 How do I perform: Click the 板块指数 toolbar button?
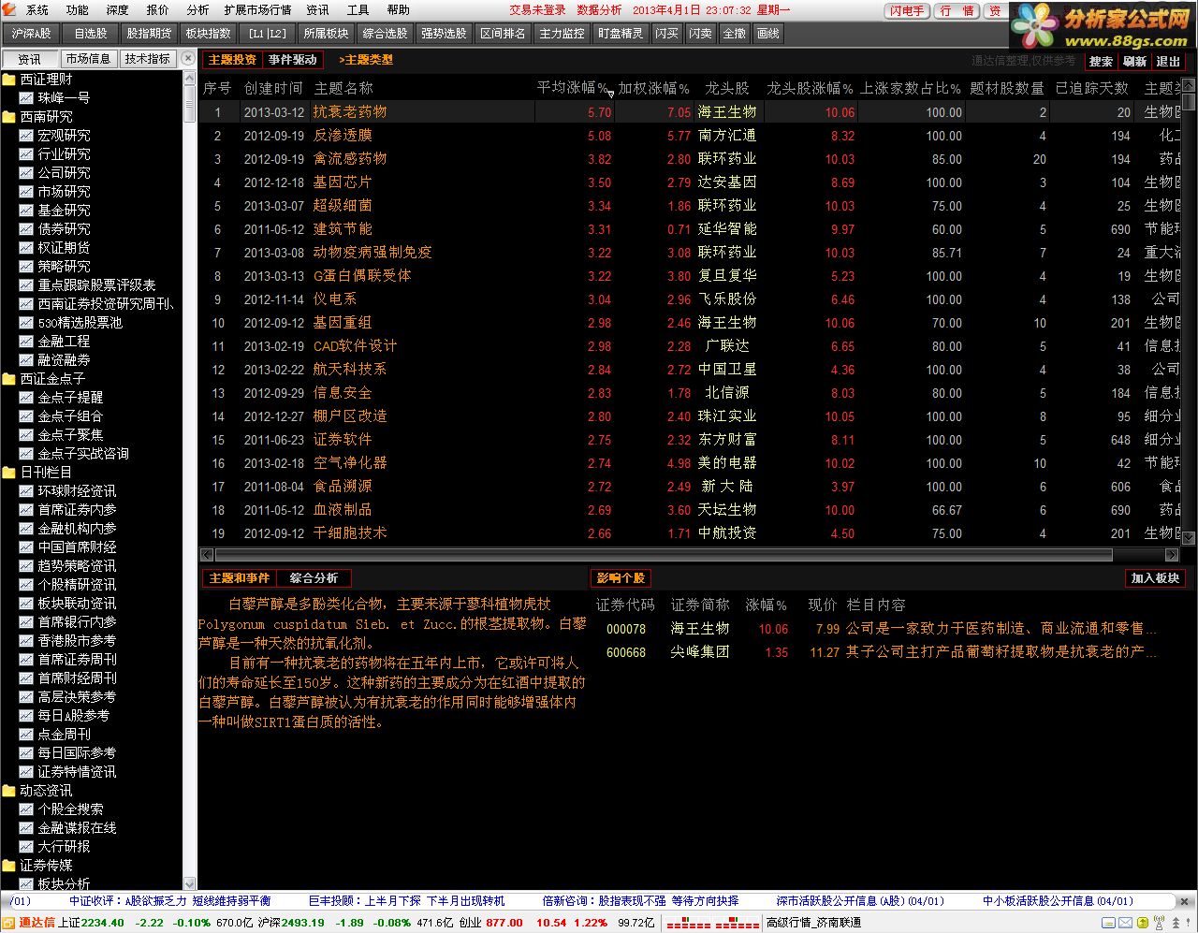click(x=208, y=34)
